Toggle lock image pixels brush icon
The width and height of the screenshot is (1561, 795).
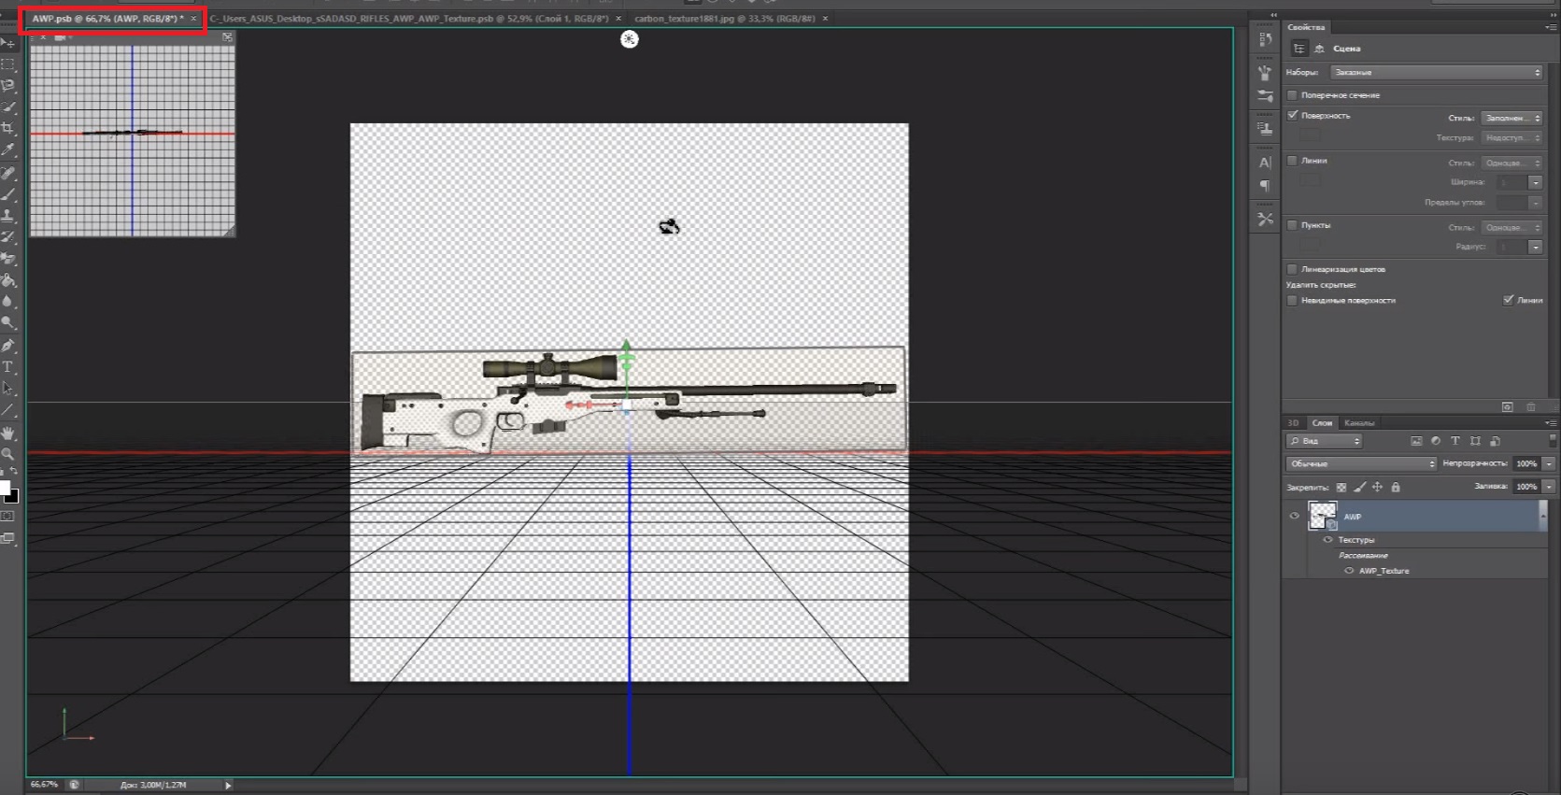[1360, 487]
